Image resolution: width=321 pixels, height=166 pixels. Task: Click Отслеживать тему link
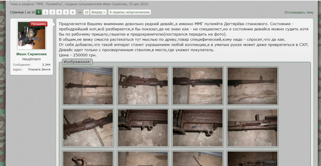[299, 13]
